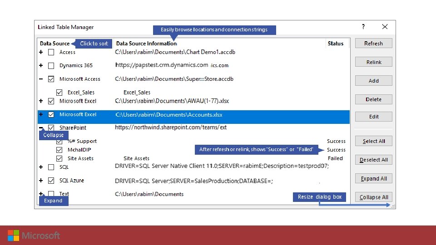Uncheck Microsoft Excel Accounts.xlsx checkbox
Screen dimensions: 436x245
[51, 114]
